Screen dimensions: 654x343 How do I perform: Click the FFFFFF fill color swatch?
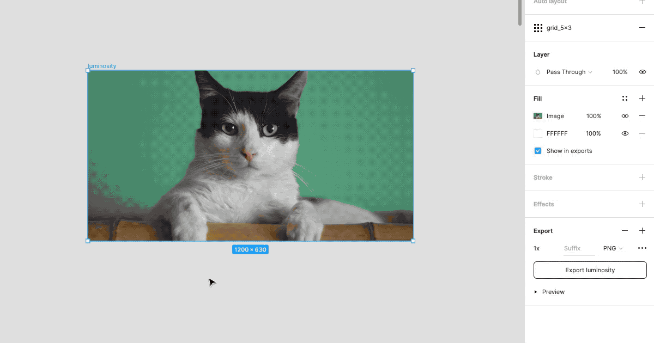538,133
